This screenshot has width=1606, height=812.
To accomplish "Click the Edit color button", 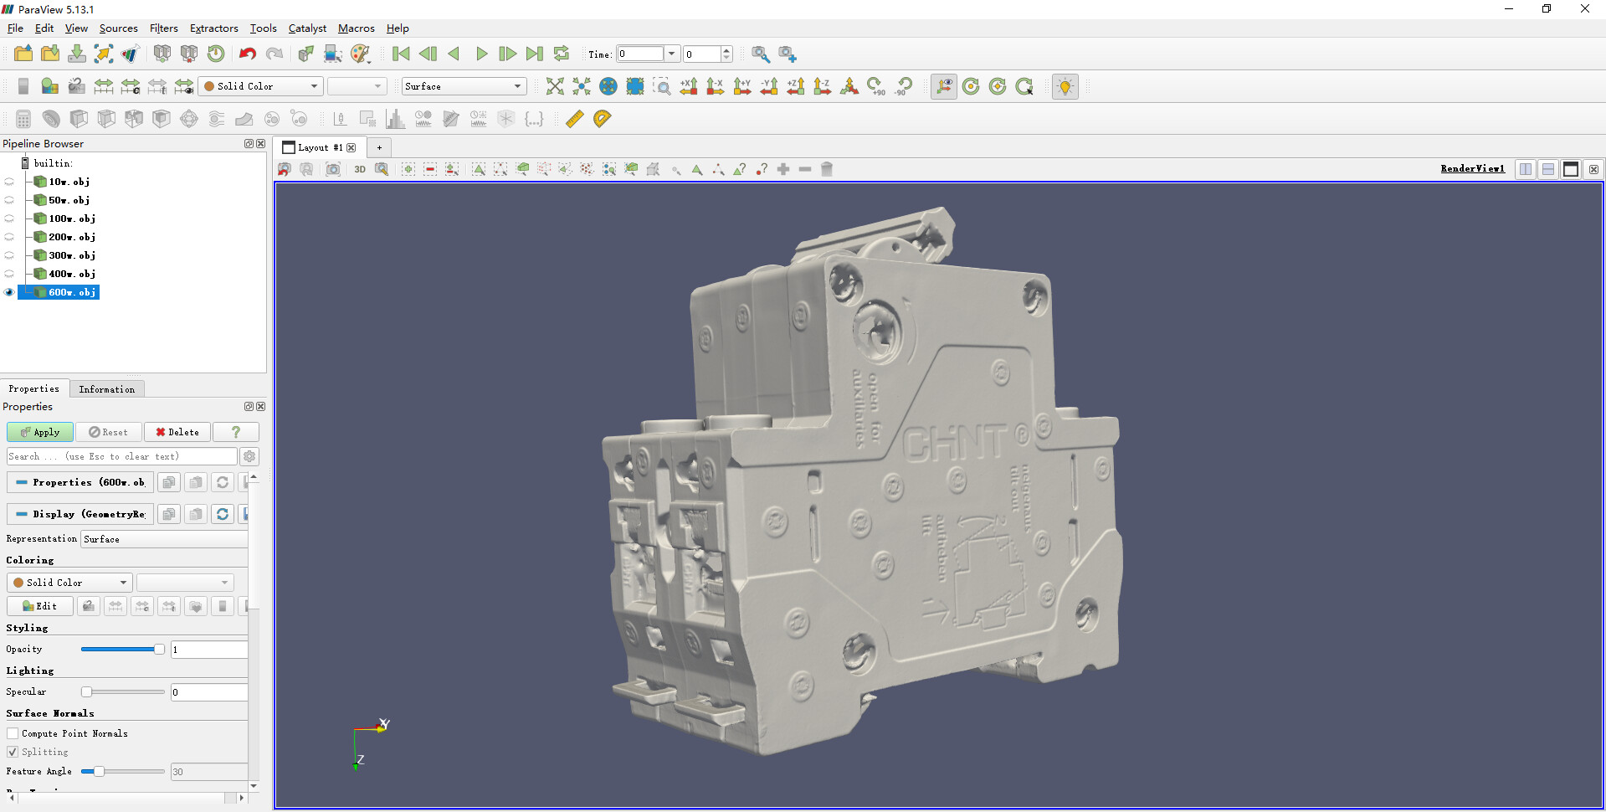I will 40,606.
